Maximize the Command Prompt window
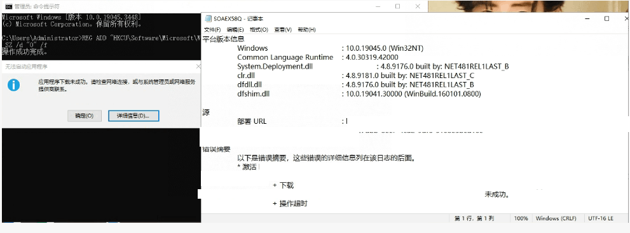This screenshot has height=233, width=630. tap(397, 6)
